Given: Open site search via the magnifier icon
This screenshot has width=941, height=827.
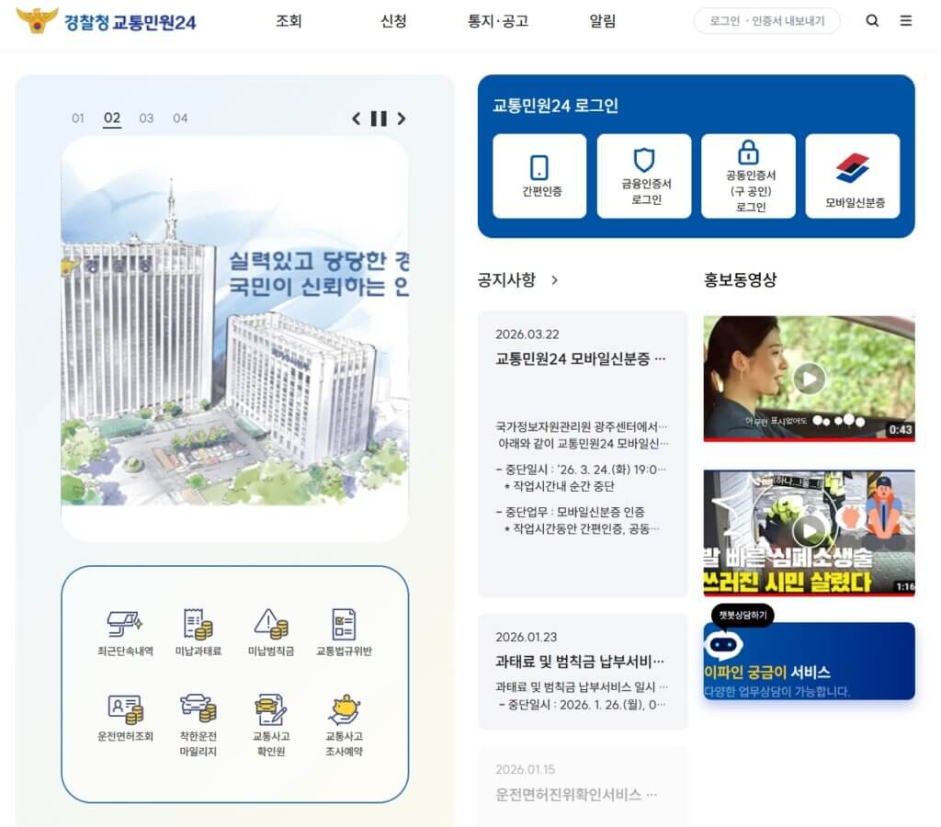Looking at the screenshot, I should click(871, 20).
